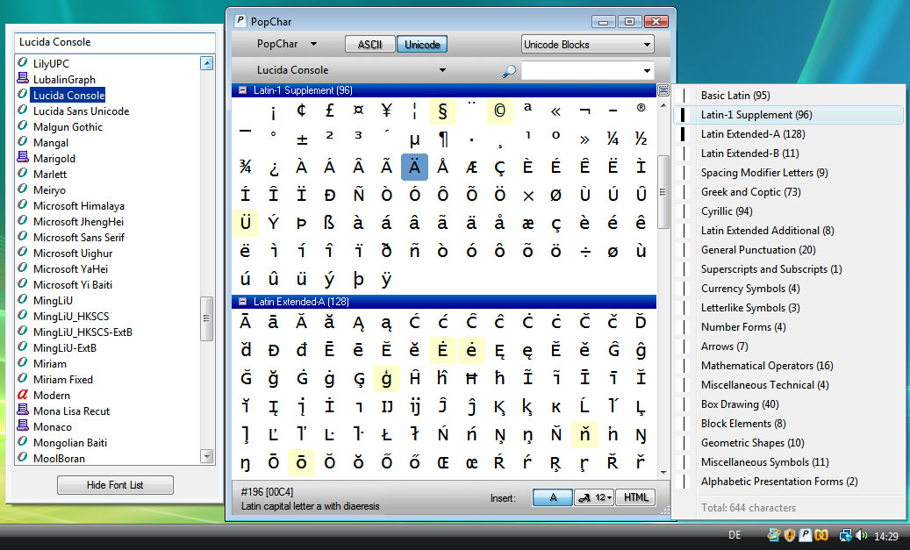
Task: Click the font name field above list
Action: pyautogui.click(x=114, y=42)
